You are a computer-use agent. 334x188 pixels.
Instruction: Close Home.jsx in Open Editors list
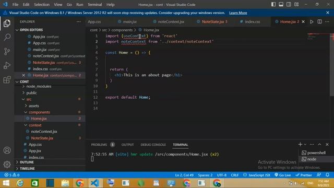pos(23,75)
